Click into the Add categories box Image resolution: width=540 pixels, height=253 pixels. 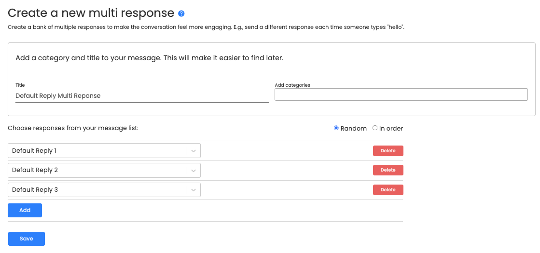401,94
